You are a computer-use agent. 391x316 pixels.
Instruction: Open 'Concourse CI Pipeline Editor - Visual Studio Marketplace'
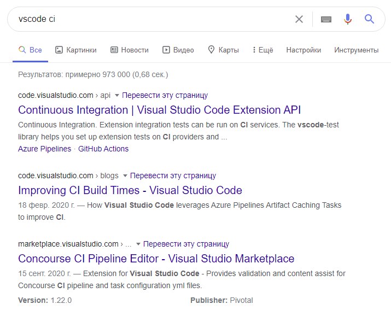click(x=156, y=259)
